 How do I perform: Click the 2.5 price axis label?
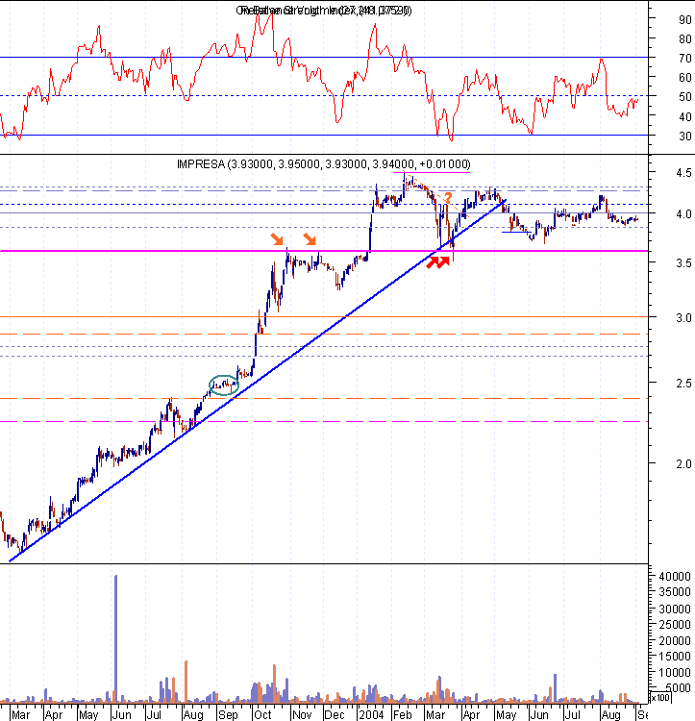point(683,384)
